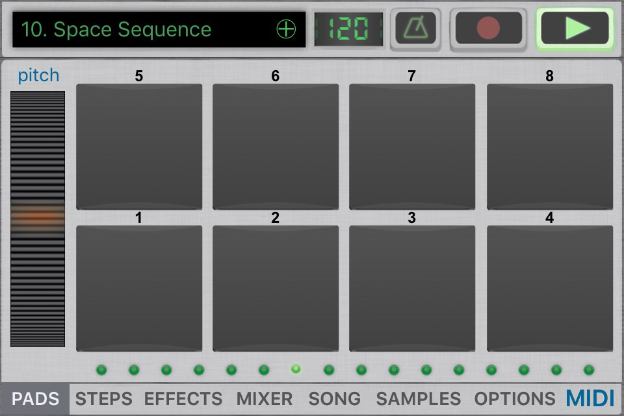The width and height of the screenshot is (624, 416).
Task: Strike drum pad 8
Action: 550,146
